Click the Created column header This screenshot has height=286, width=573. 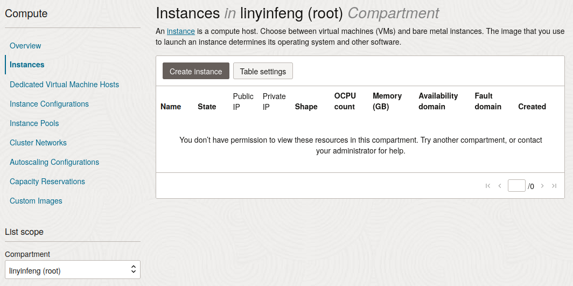[532, 107]
